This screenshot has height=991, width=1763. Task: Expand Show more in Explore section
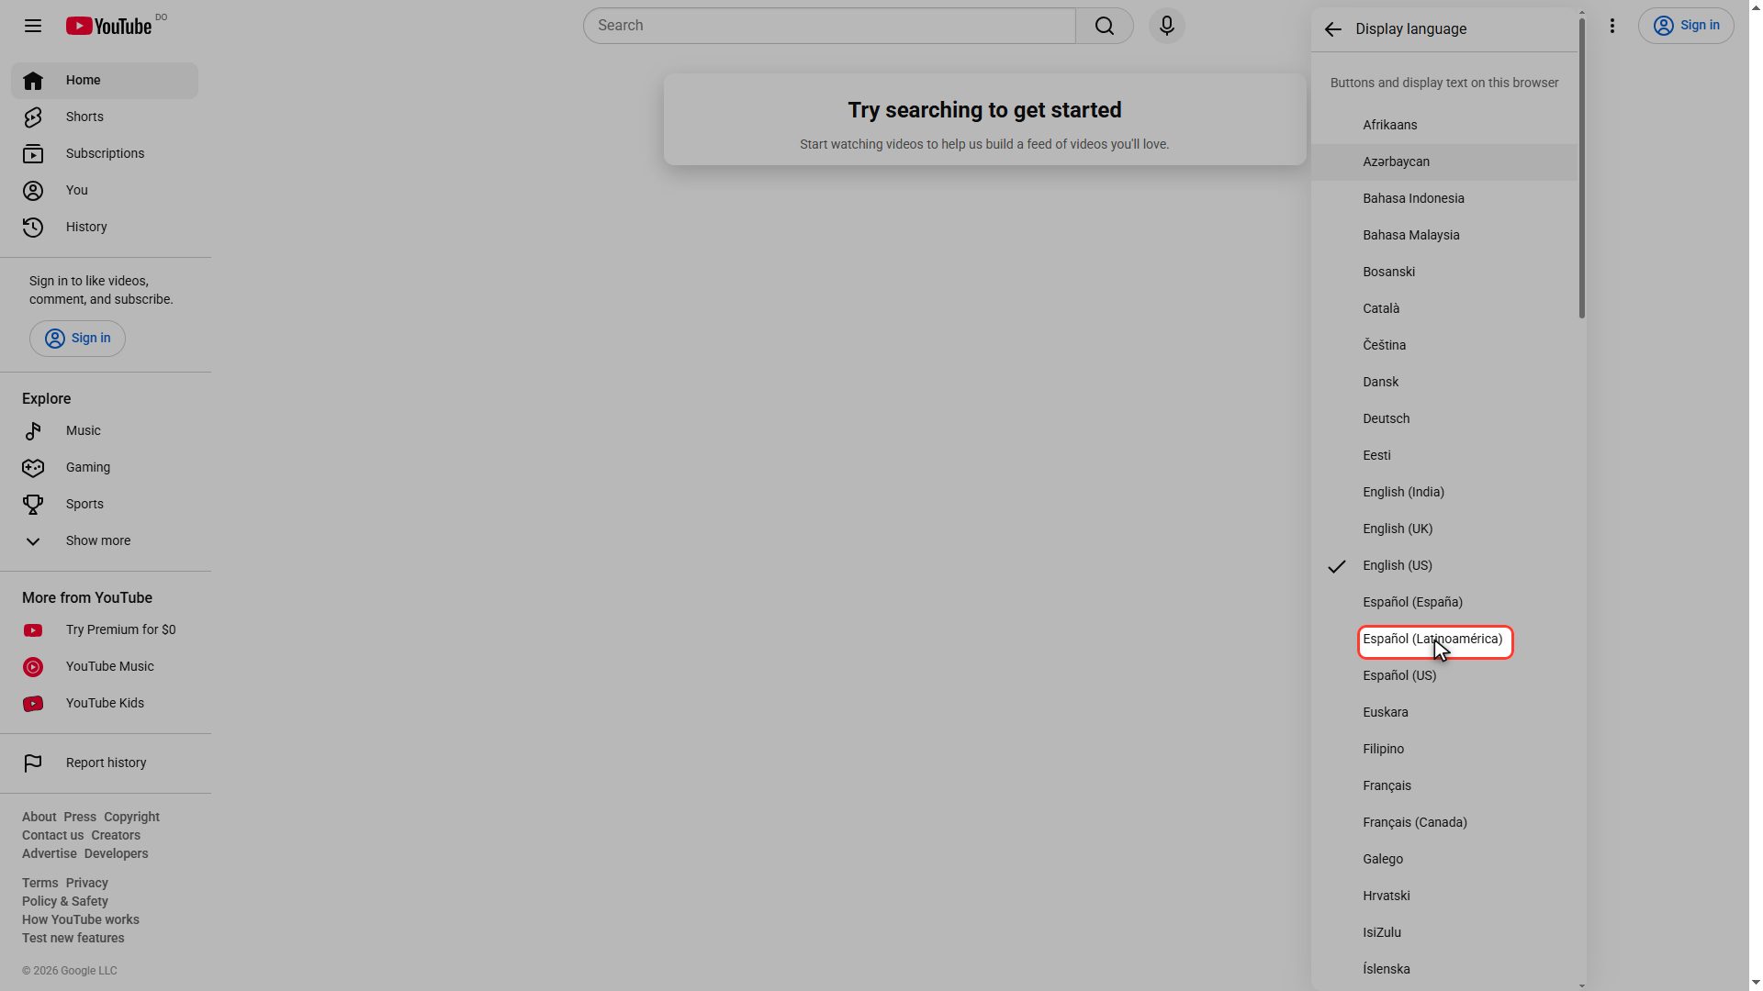point(105,541)
